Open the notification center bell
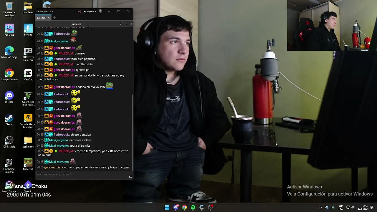 [x=372, y=207]
